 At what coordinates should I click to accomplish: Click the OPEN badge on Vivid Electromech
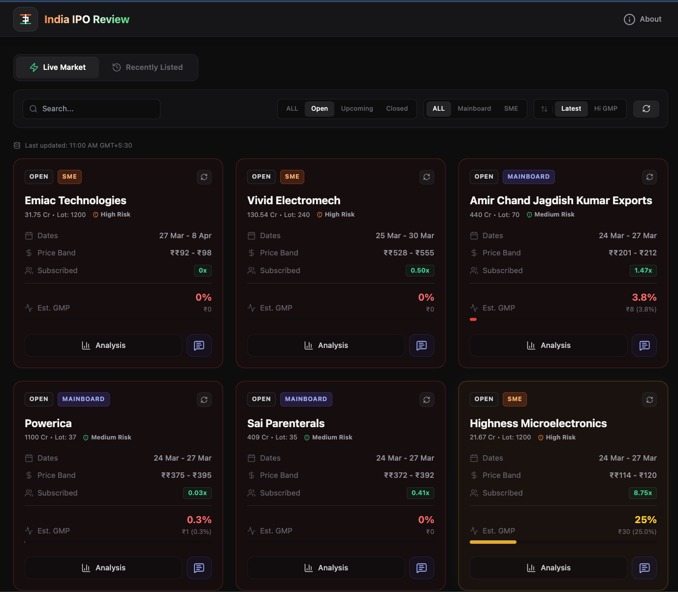coord(261,177)
